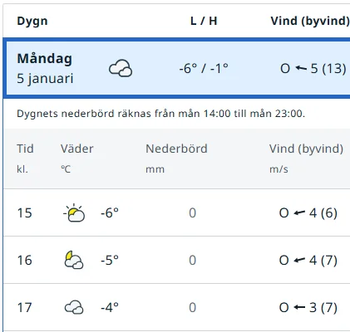Click the wind direction arrow at 17
Screen dimensions: 350x332
(x=299, y=307)
